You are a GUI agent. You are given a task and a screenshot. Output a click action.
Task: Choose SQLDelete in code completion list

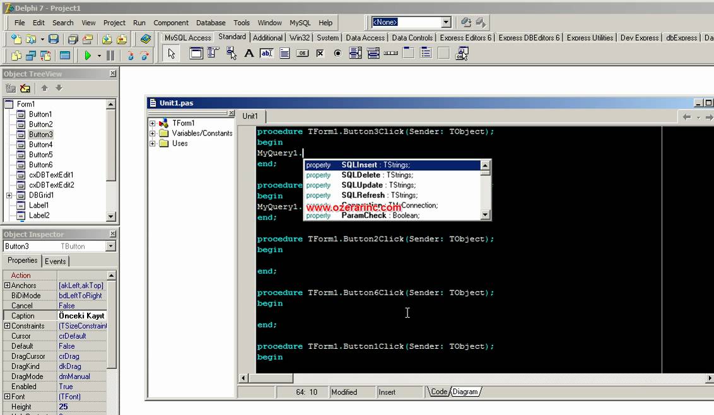pos(392,175)
